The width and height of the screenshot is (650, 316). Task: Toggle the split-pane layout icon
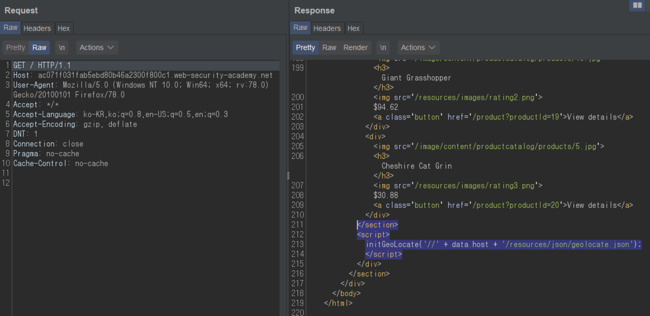pos(637,5)
